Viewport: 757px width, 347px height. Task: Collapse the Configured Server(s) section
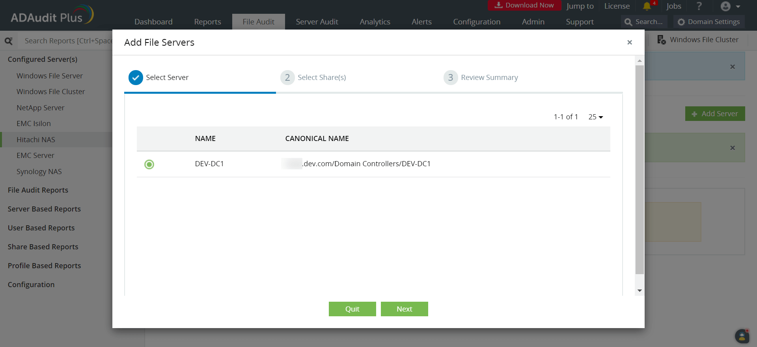click(x=43, y=59)
